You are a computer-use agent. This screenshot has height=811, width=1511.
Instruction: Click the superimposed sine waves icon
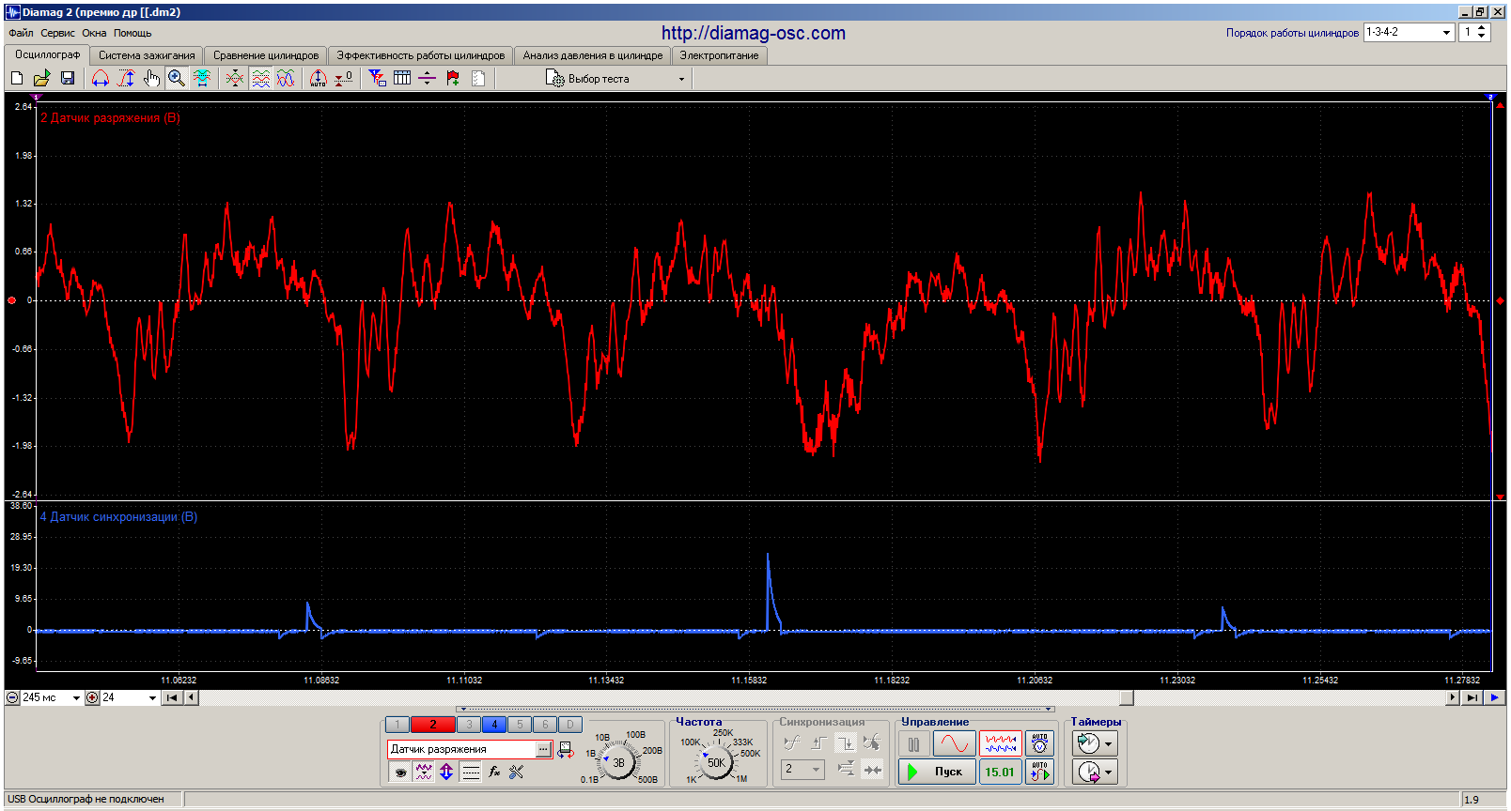pyautogui.click(x=286, y=79)
